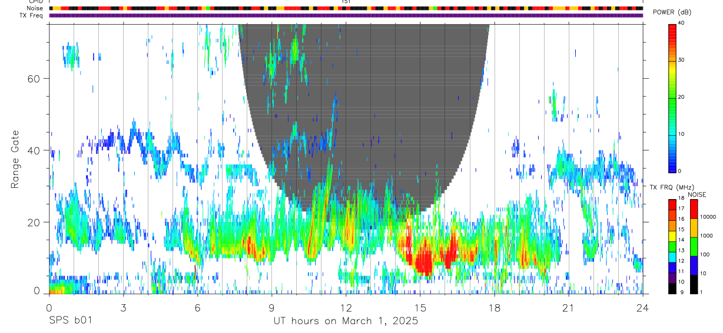723x333 pixels.
Task: Click the Noise indicator strip above plot
Action: coord(346,9)
